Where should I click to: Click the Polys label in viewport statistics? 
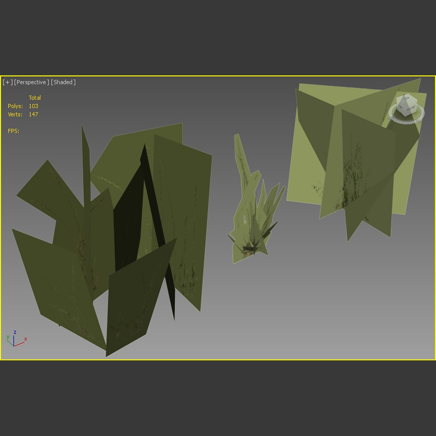pyautogui.click(x=15, y=106)
